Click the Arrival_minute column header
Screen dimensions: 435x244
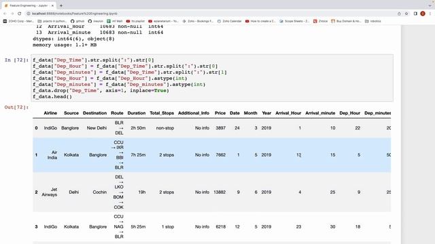[x=320, y=113]
